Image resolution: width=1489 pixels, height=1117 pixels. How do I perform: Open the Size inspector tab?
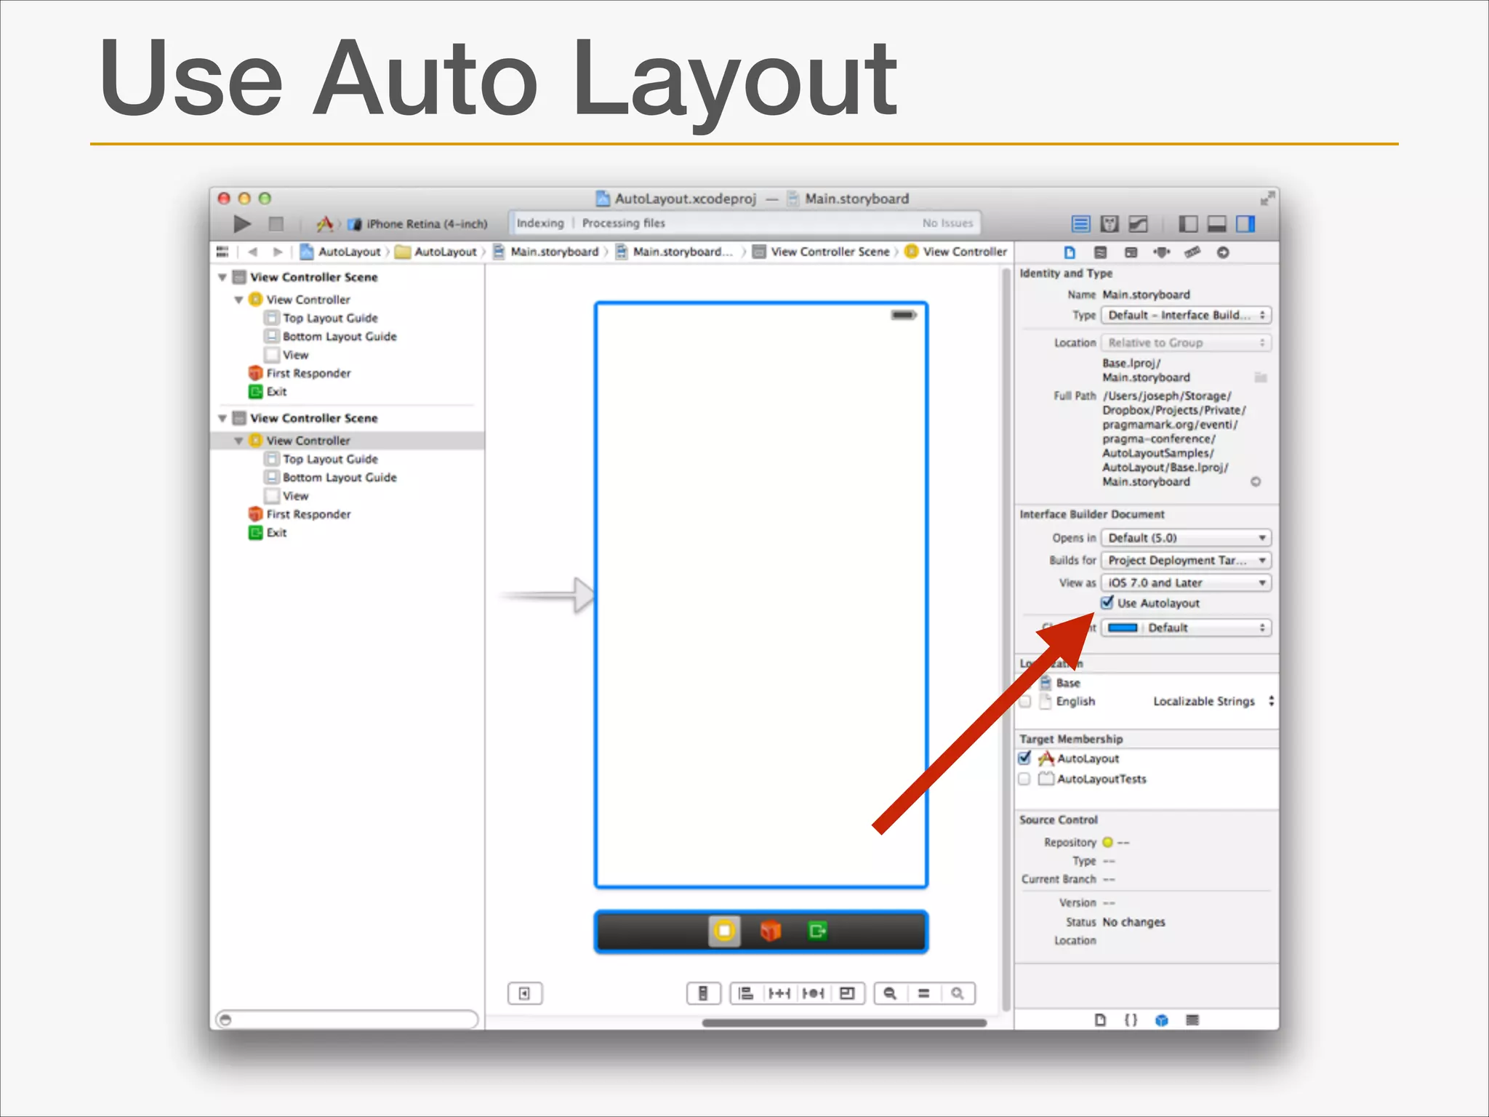click(x=1192, y=252)
